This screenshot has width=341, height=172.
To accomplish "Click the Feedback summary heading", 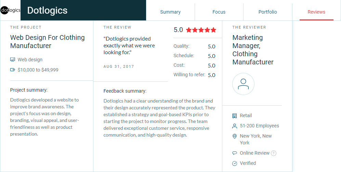I will pos(125,91).
